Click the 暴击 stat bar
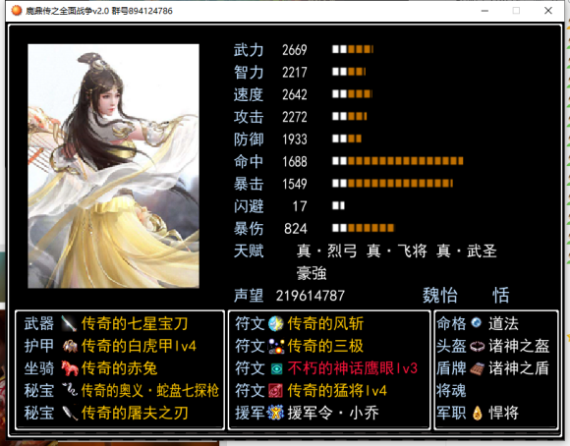This screenshot has height=446, width=570. point(392,183)
